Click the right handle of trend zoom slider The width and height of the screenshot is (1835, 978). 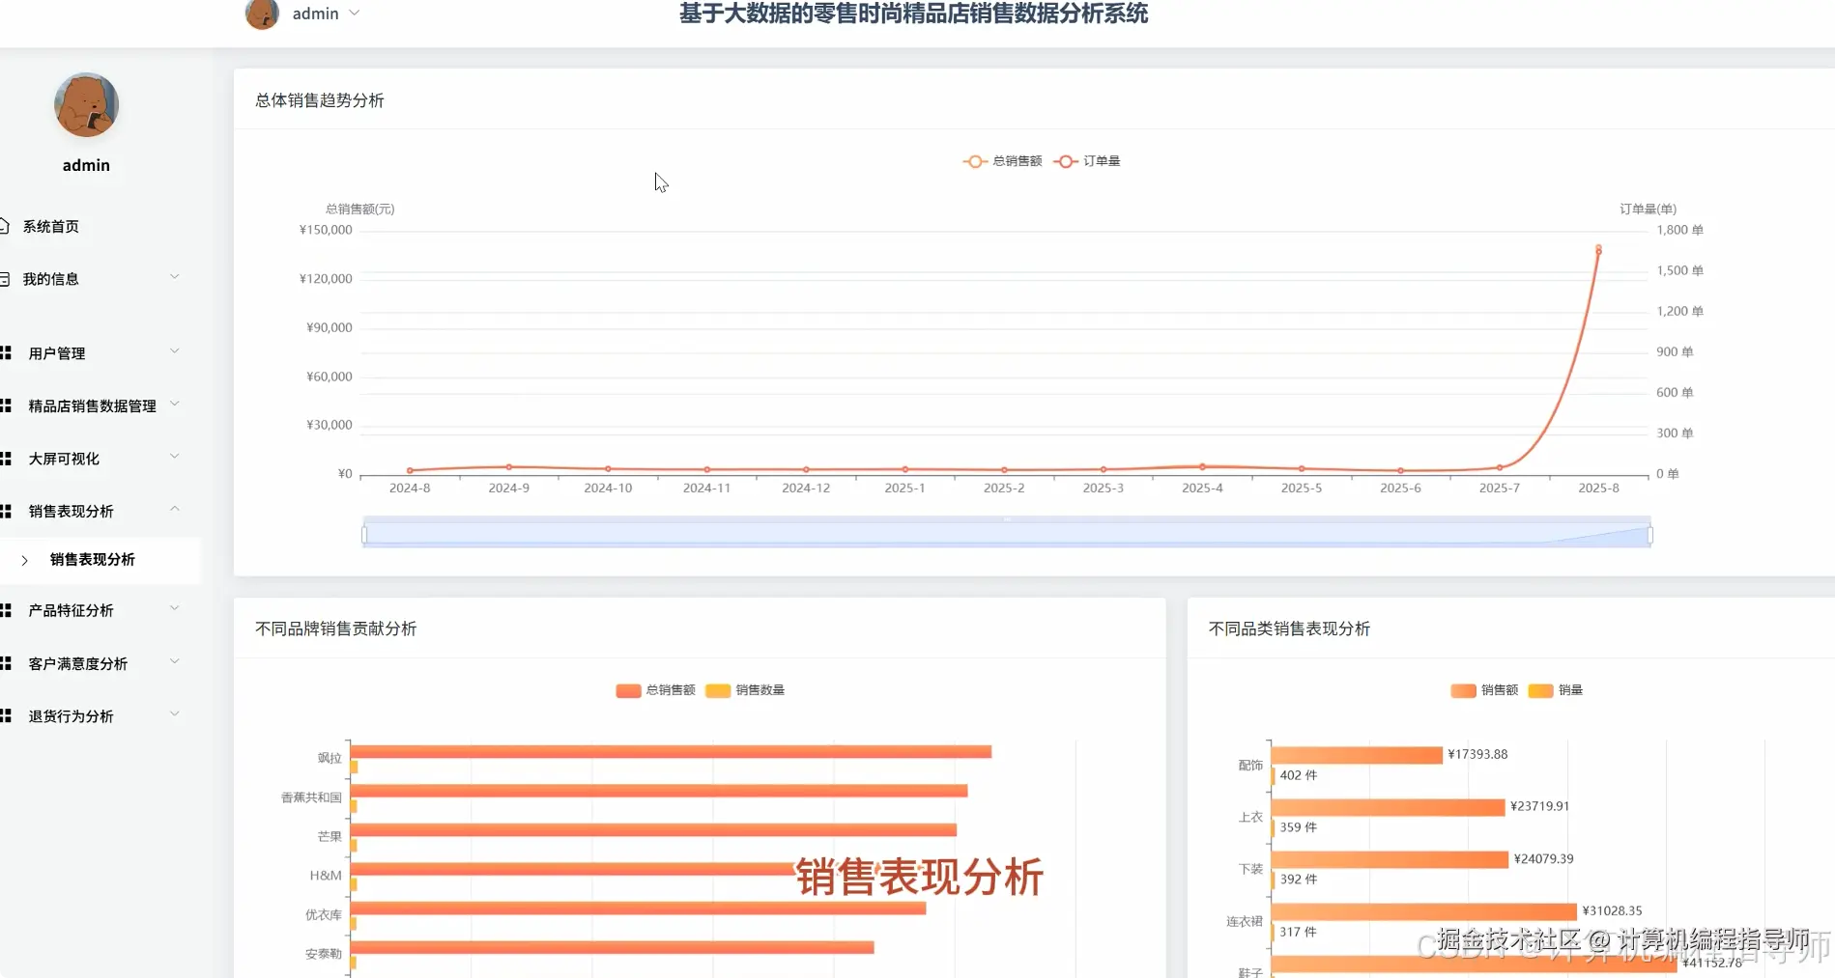[x=1650, y=535]
